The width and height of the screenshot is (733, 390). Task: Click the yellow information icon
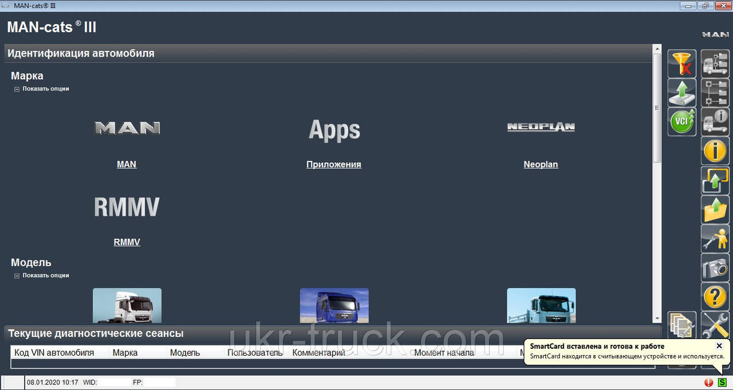[715, 151]
